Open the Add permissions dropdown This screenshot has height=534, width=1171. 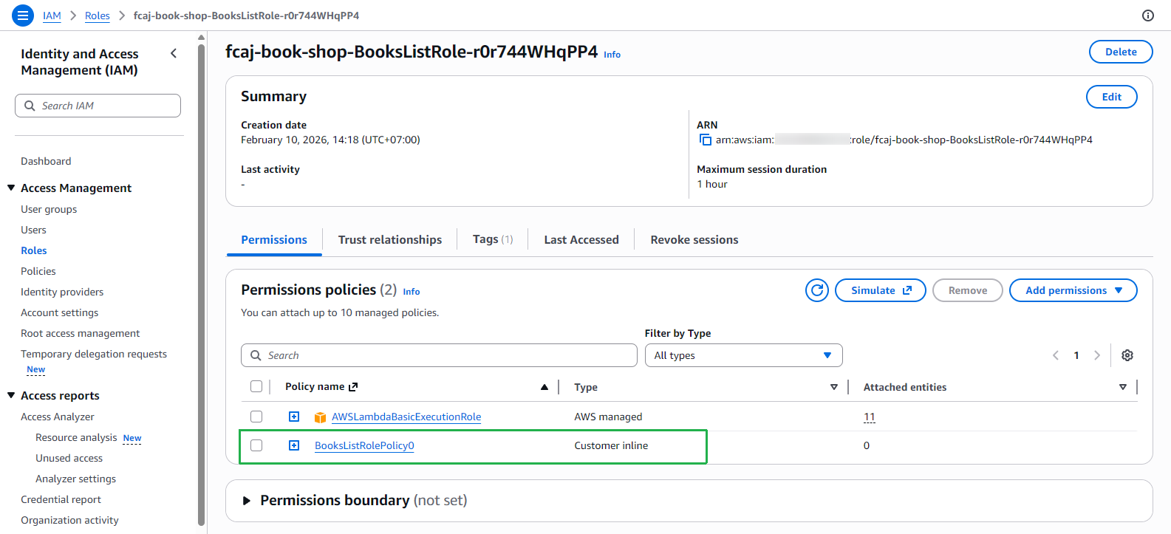point(1073,290)
